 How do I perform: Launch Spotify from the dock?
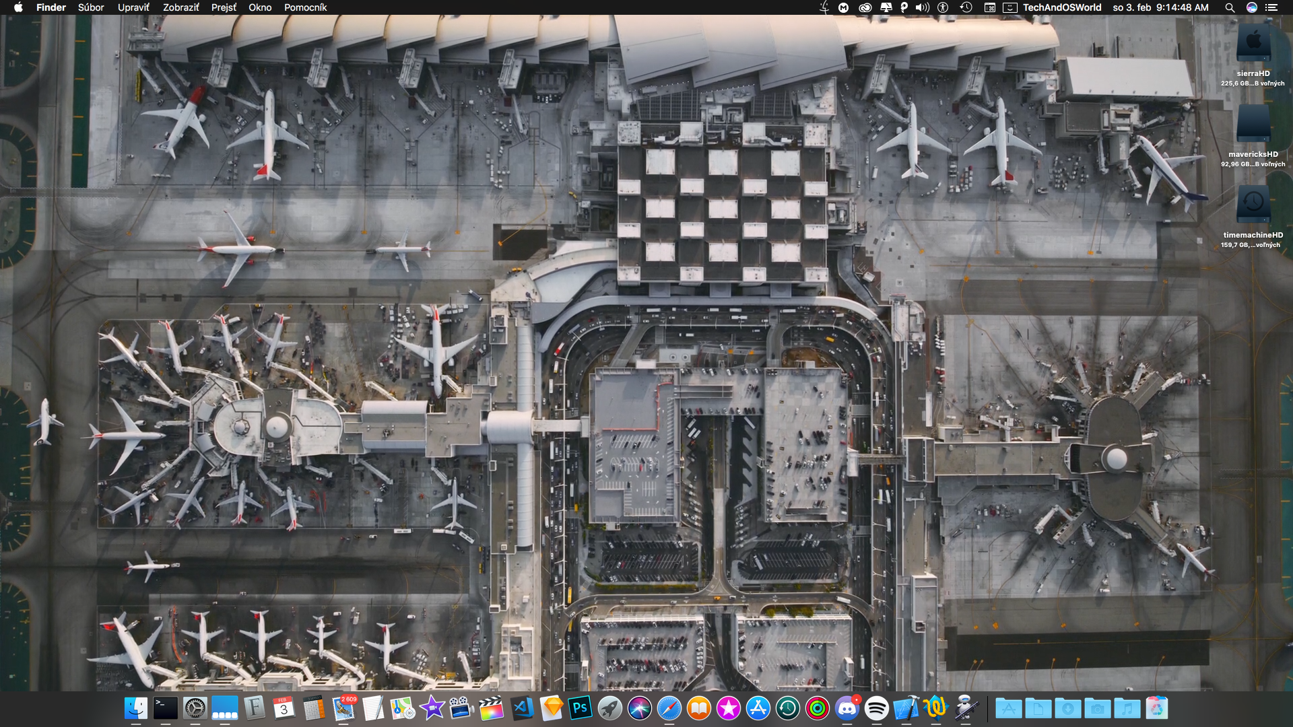tap(876, 708)
